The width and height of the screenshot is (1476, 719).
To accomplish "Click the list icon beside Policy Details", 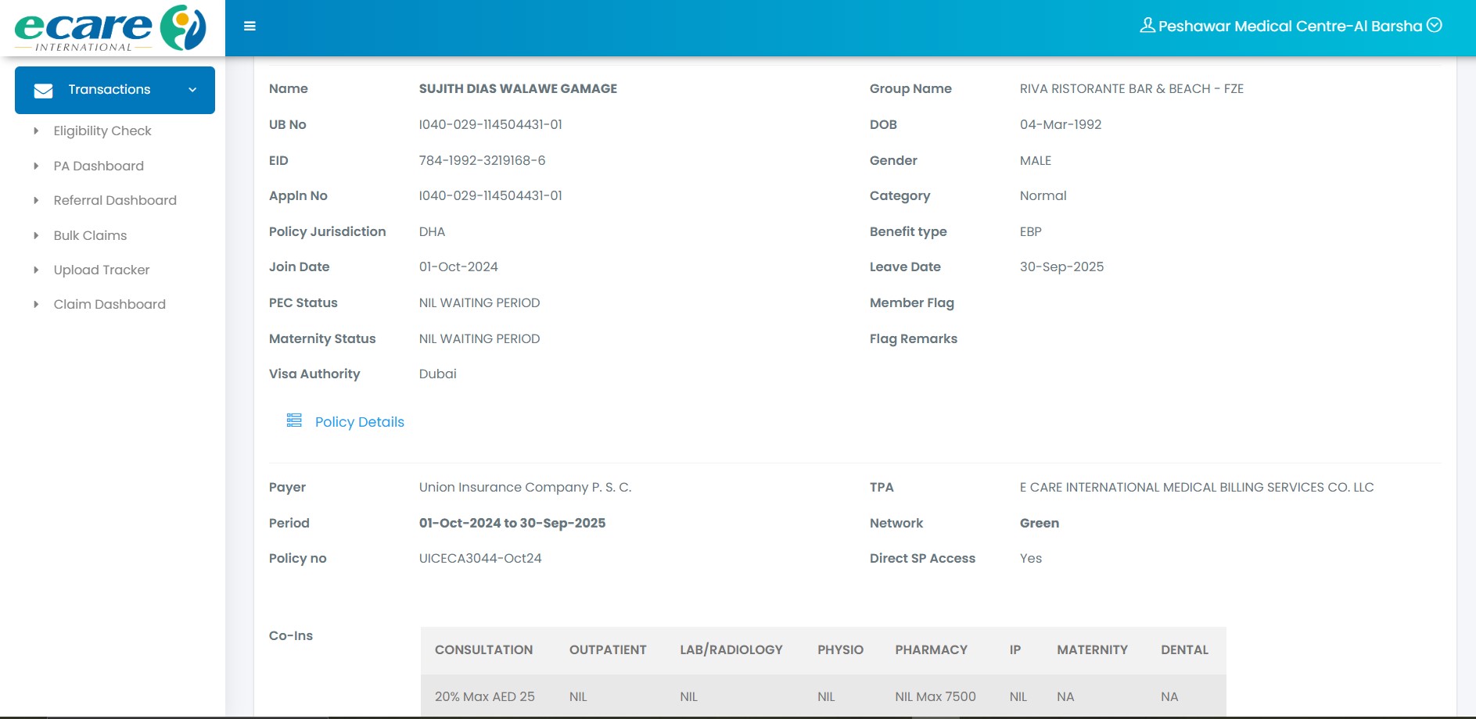I will [294, 420].
